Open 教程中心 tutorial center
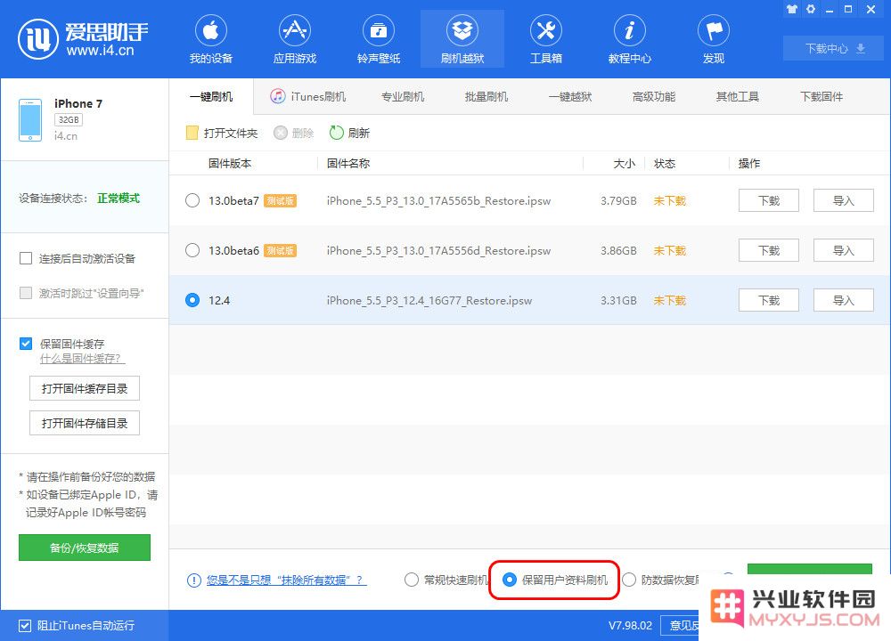Image resolution: width=891 pixels, height=641 pixels. [630, 39]
